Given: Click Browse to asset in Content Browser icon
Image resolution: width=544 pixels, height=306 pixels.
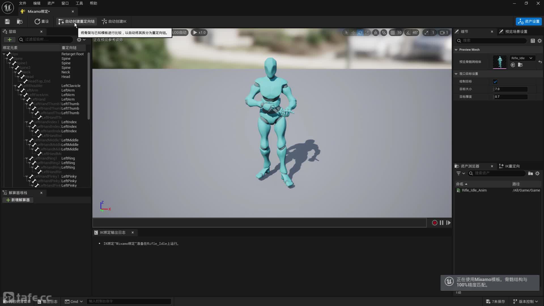Looking at the screenshot, I should 20,22.
